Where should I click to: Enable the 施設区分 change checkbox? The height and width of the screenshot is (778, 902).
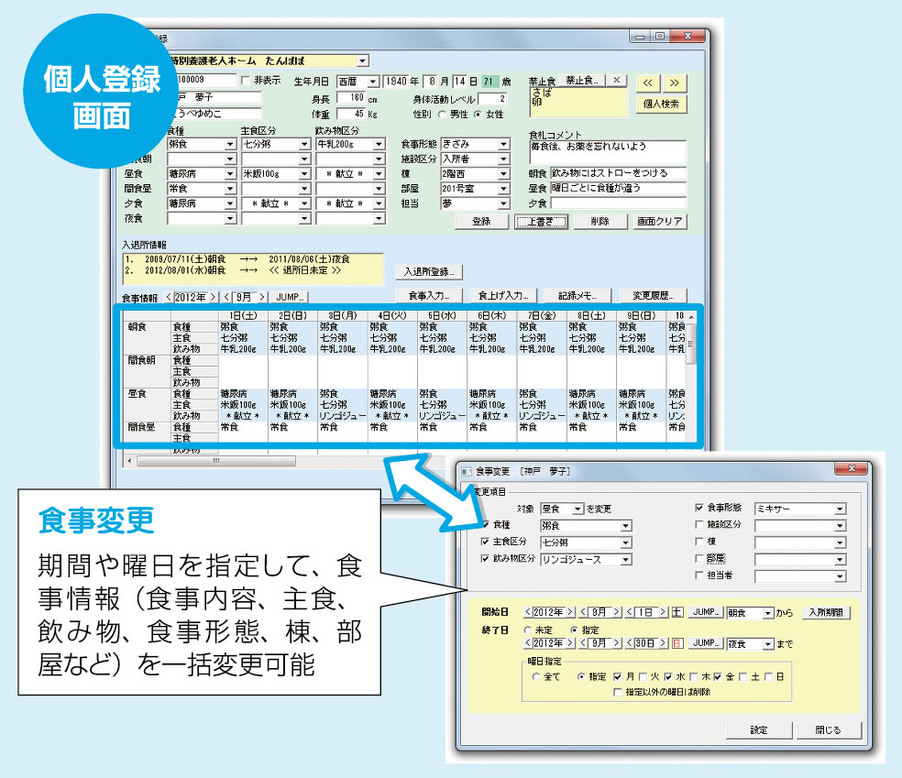click(698, 525)
